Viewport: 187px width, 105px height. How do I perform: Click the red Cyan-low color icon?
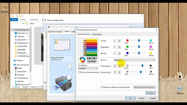[x=127, y=40]
